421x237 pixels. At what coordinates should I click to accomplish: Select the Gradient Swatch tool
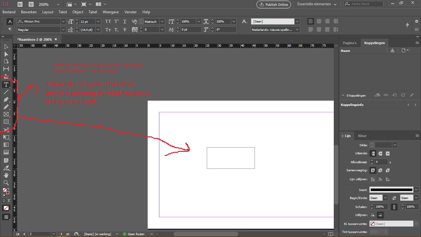(x=6, y=144)
